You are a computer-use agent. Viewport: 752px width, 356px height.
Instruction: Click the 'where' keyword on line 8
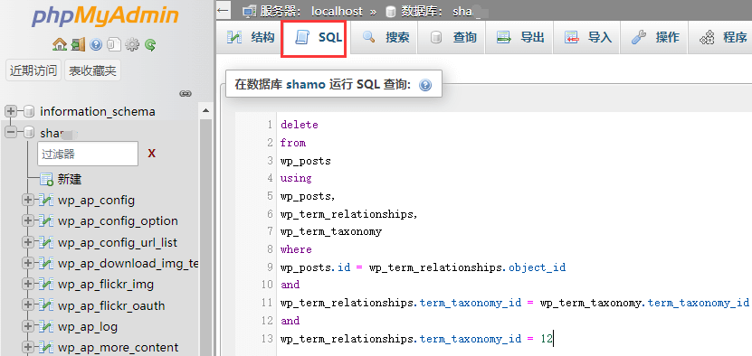click(296, 249)
